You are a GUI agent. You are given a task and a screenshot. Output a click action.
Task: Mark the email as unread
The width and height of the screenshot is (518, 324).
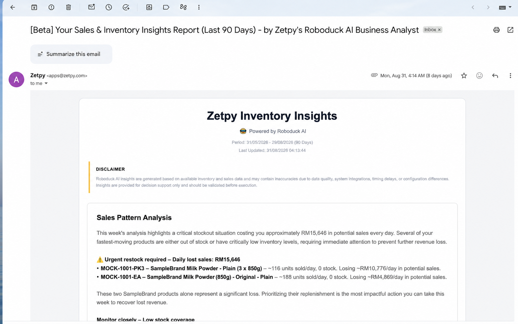(x=91, y=7)
